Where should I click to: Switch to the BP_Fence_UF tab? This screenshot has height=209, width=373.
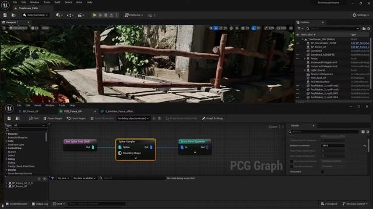tap(30, 111)
